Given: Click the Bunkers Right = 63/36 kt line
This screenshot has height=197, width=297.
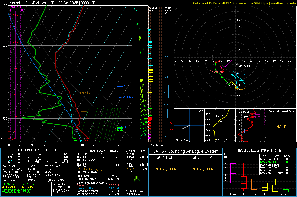Looking at the screenshot, I should pyautogui.click(x=98, y=185).
